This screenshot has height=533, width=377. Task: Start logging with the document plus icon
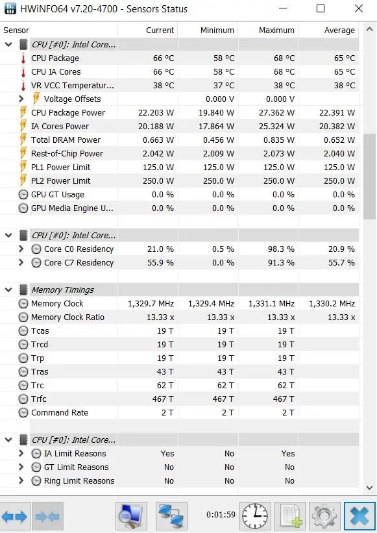pos(290,517)
